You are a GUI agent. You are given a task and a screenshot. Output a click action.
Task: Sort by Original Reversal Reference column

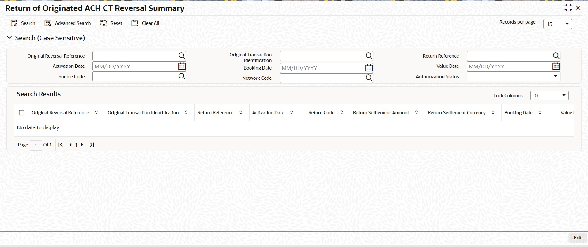96,112
